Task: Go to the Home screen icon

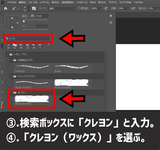Action: pos(5,8)
